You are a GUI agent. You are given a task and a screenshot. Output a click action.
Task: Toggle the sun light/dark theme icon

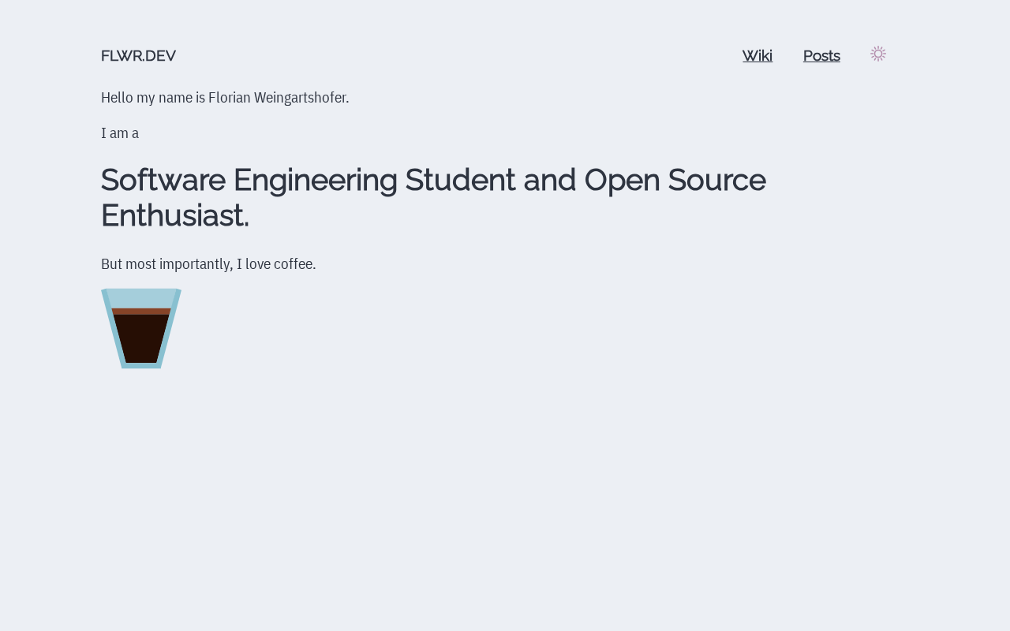pyautogui.click(x=878, y=54)
